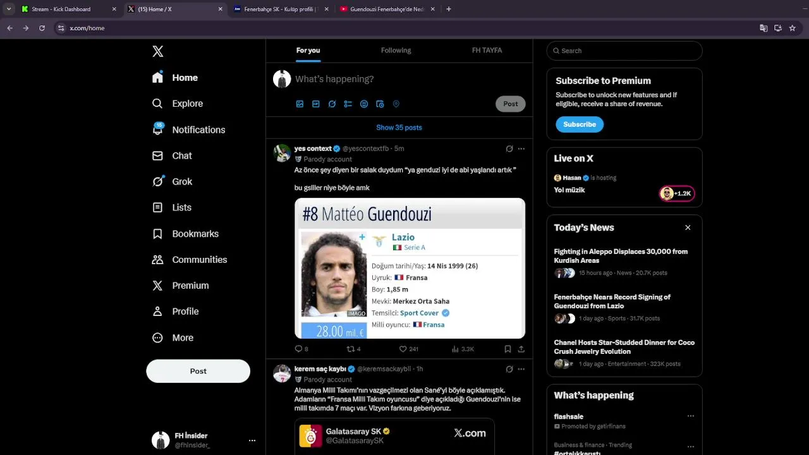View analytics of yes context post
The width and height of the screenshot is (809, 455).
click(x=463, y=349)
